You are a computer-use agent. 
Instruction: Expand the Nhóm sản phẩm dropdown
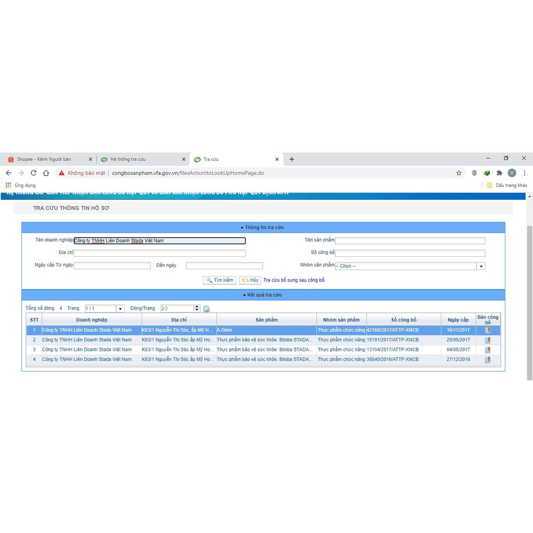481,266
